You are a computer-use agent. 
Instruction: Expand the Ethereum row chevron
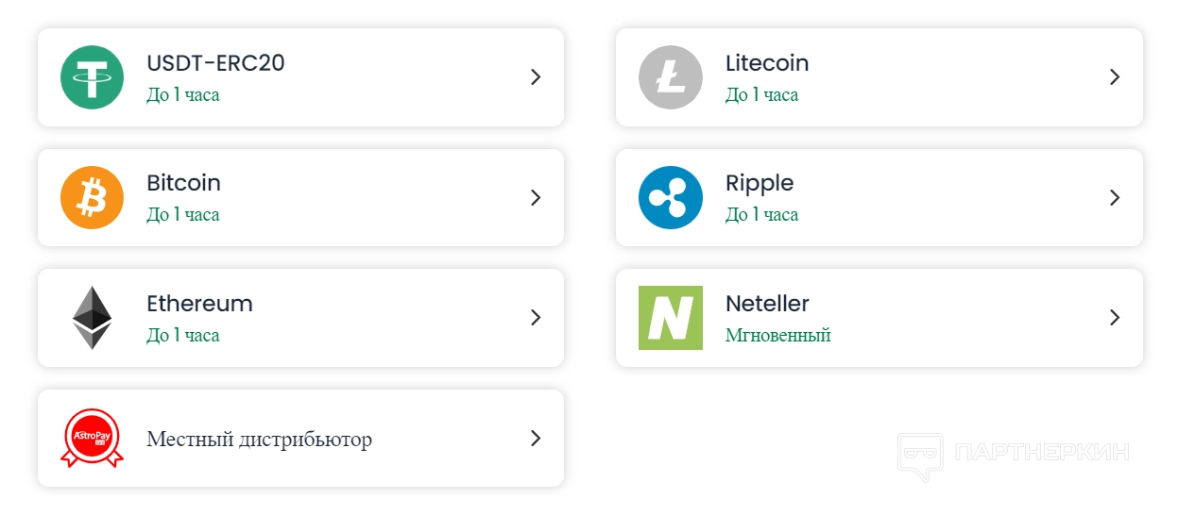coord(536,318)
